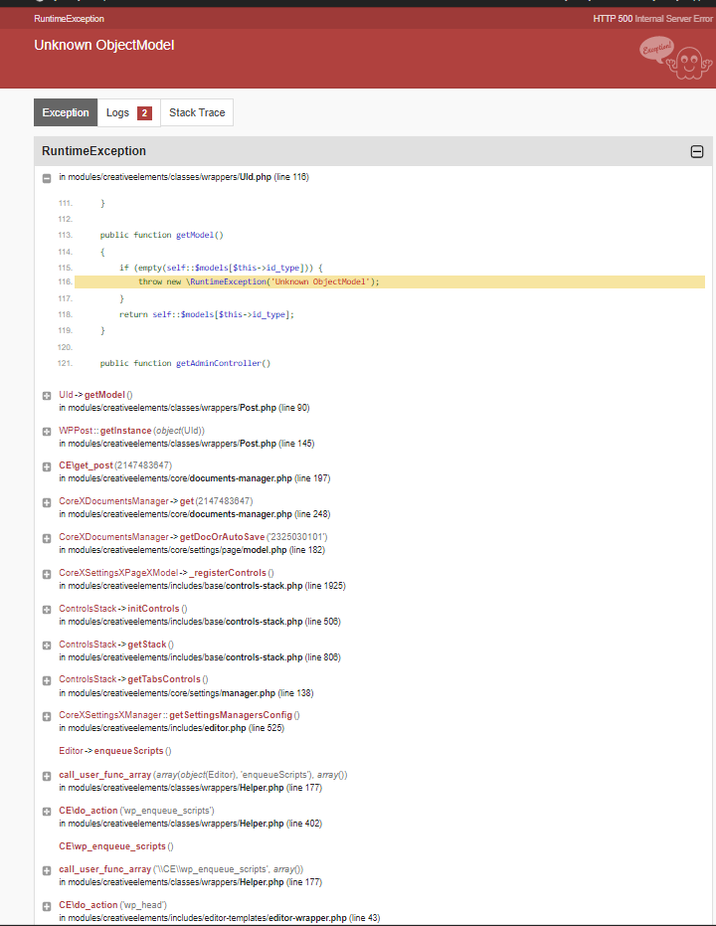The width and height of the screenshot is (716, 926).
Task: Open settings/manager.php (line 138) link
Action: [x=186, y=693]
